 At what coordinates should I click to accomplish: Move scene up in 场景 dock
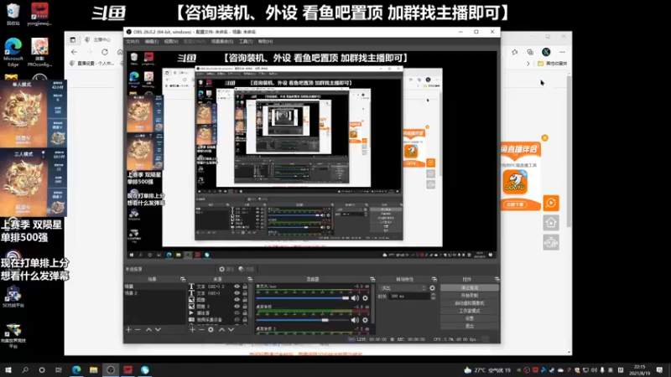(x=148, y=329)
